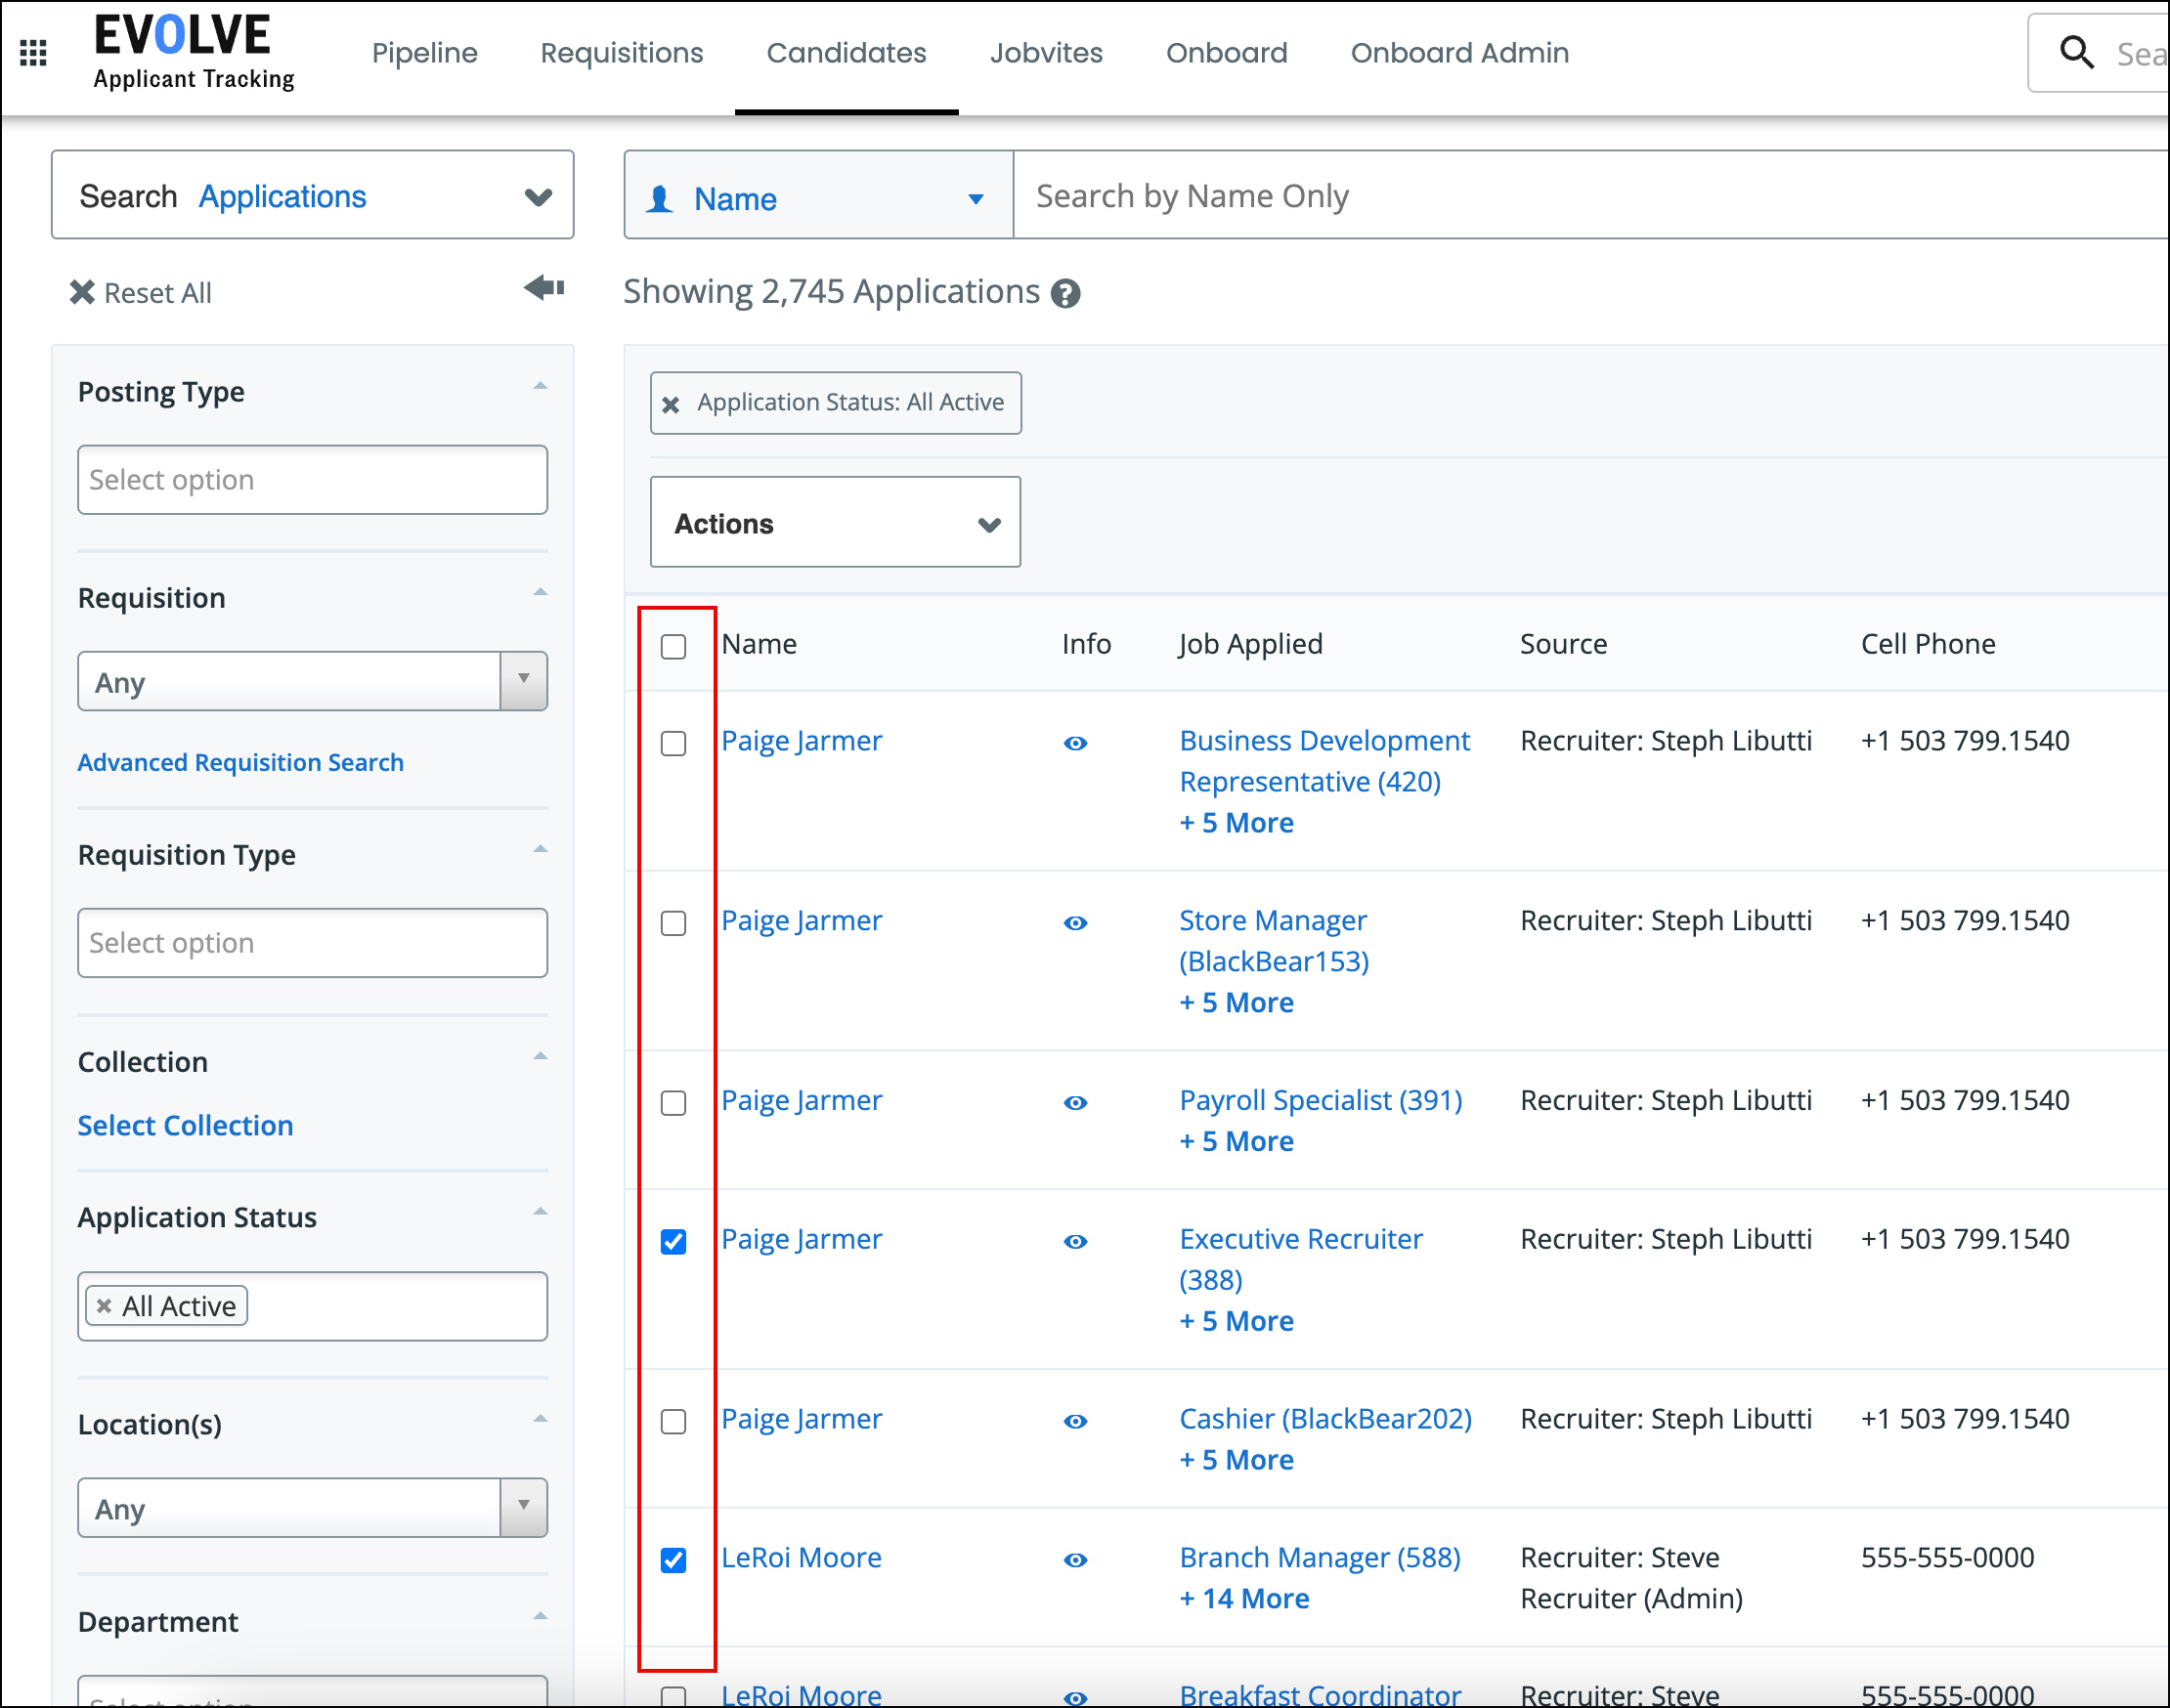The width and height of the screenshot is (2170, 1708).
Task: Collapse filter sidebar with left arrow icon
Action: click(544, 288)
